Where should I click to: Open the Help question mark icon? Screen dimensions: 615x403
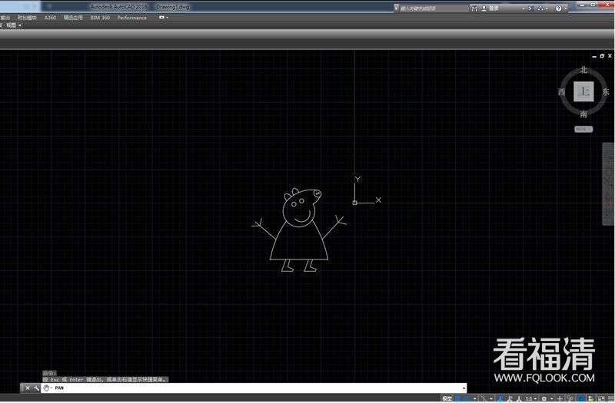coord(559,8)
